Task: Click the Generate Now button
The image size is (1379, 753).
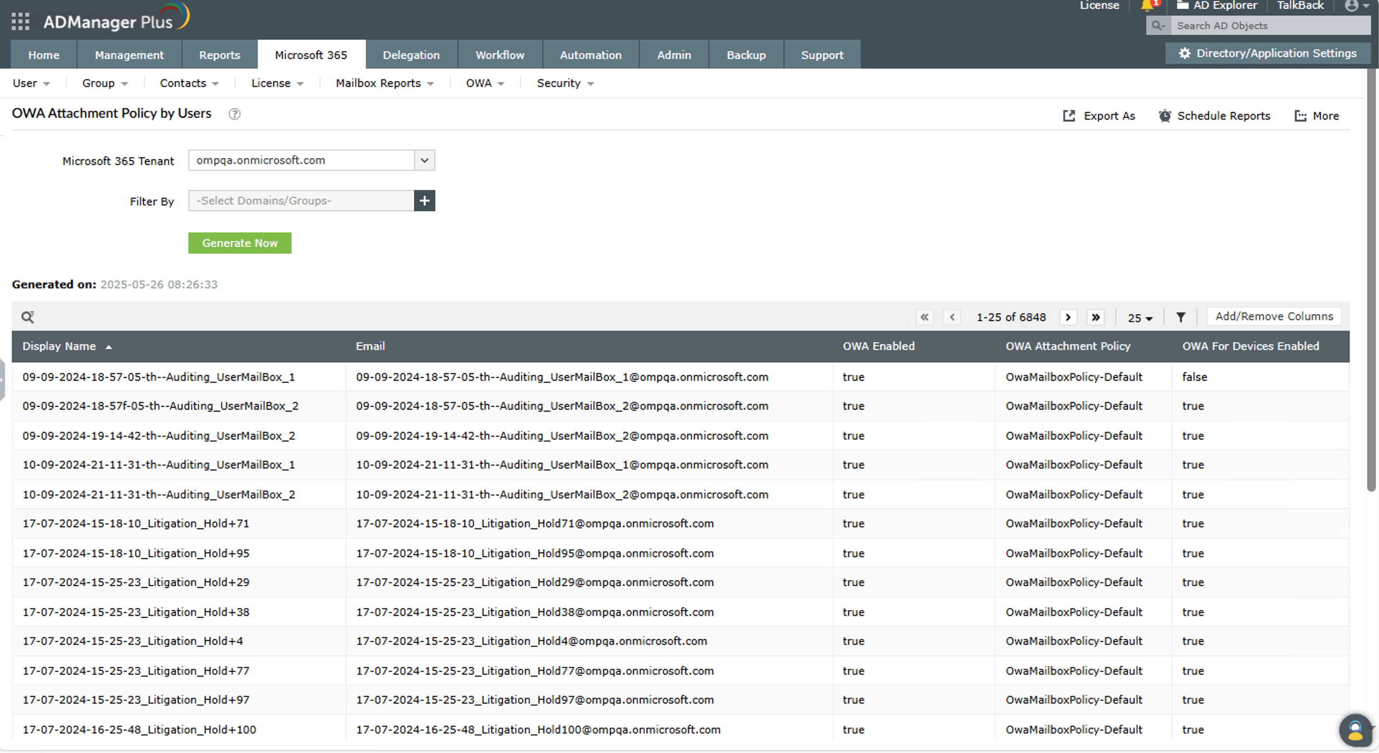Action: click(239, 243)
